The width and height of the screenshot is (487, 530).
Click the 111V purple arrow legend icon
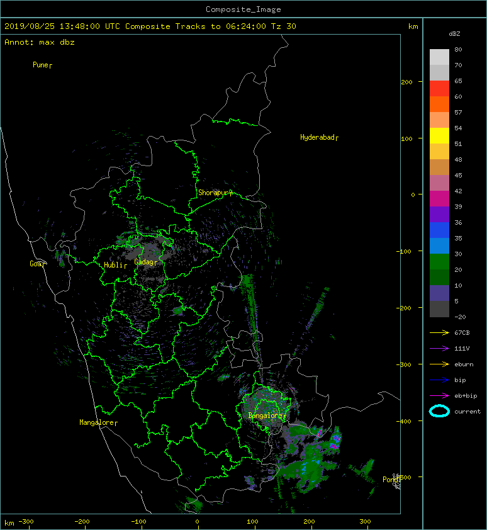(x=439, y=349)
